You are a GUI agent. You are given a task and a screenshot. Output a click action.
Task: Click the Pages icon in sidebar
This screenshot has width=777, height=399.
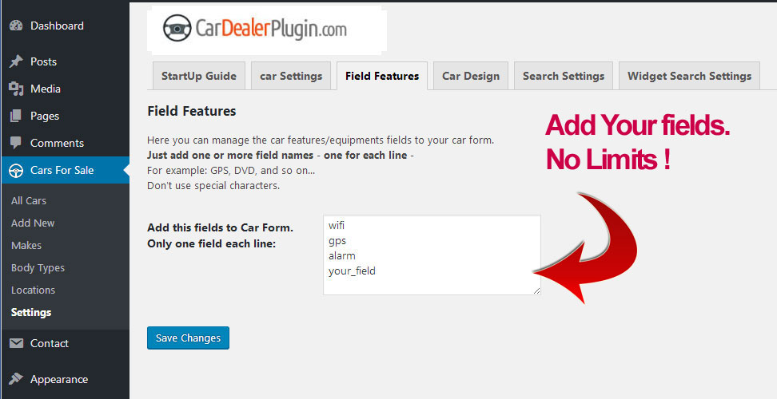pos(16,116)
